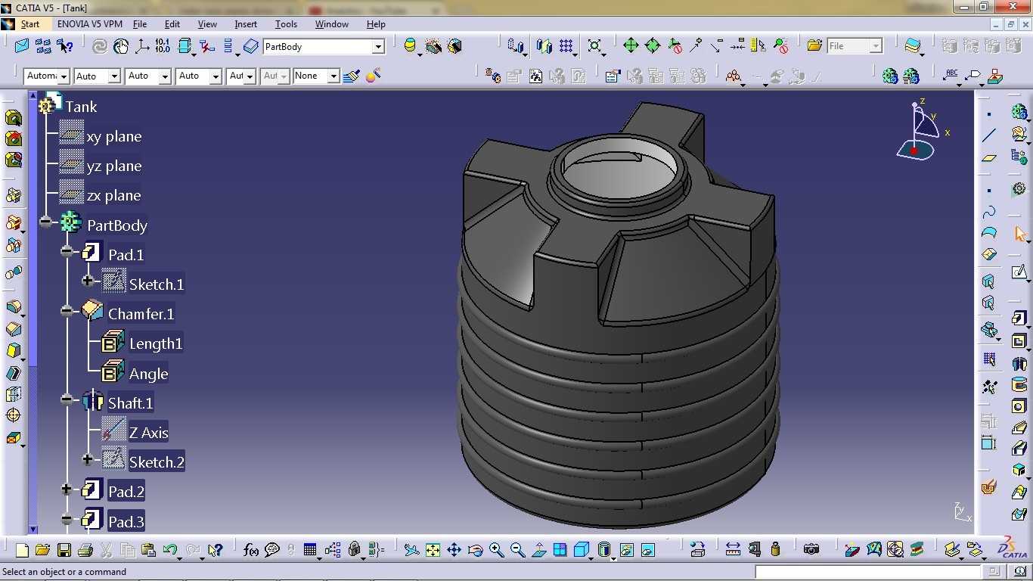The width and height of the screenshot is (1033, 581).
Task: Click the Manual update hand icon
Action: pos(121,46)
